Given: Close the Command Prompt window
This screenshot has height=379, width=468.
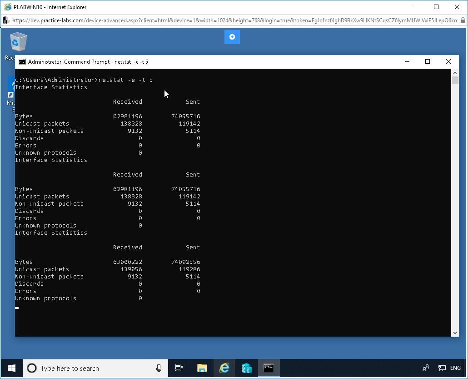Looking at the screenshot, I should [448, 61].
